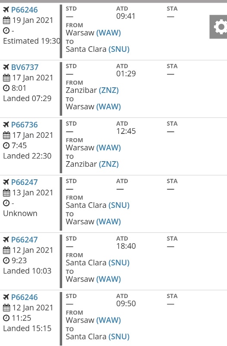
Task: Click the airplane icon beside P66736
Action: coord(6,124)
